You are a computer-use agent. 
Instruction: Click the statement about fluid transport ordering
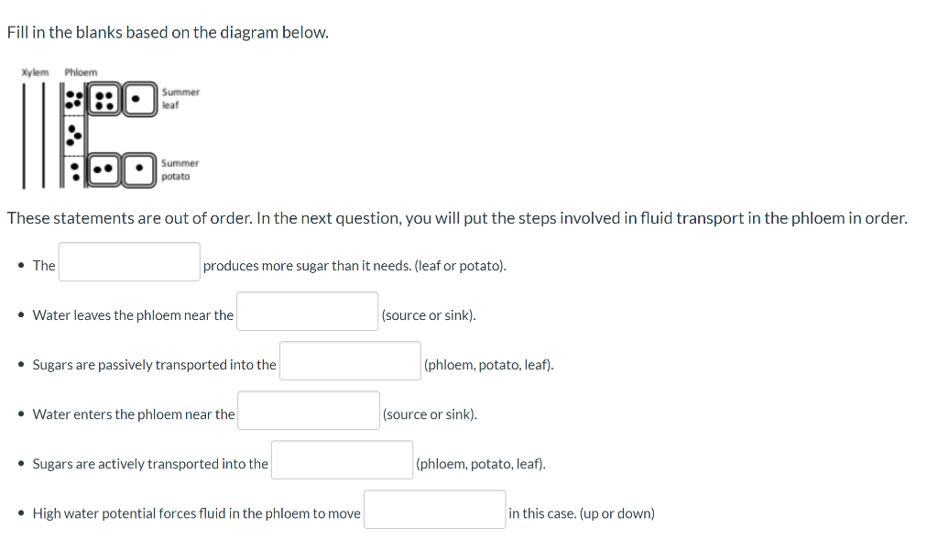click(456, 217)
